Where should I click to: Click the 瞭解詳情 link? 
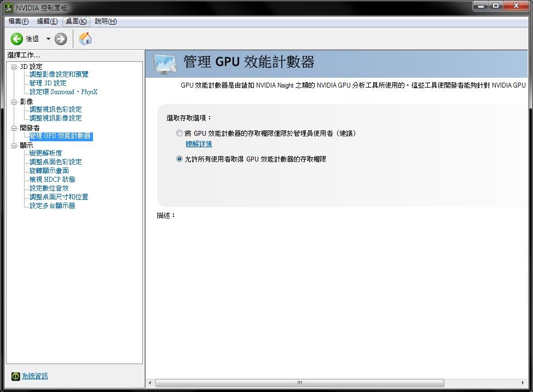click(199, 144)
